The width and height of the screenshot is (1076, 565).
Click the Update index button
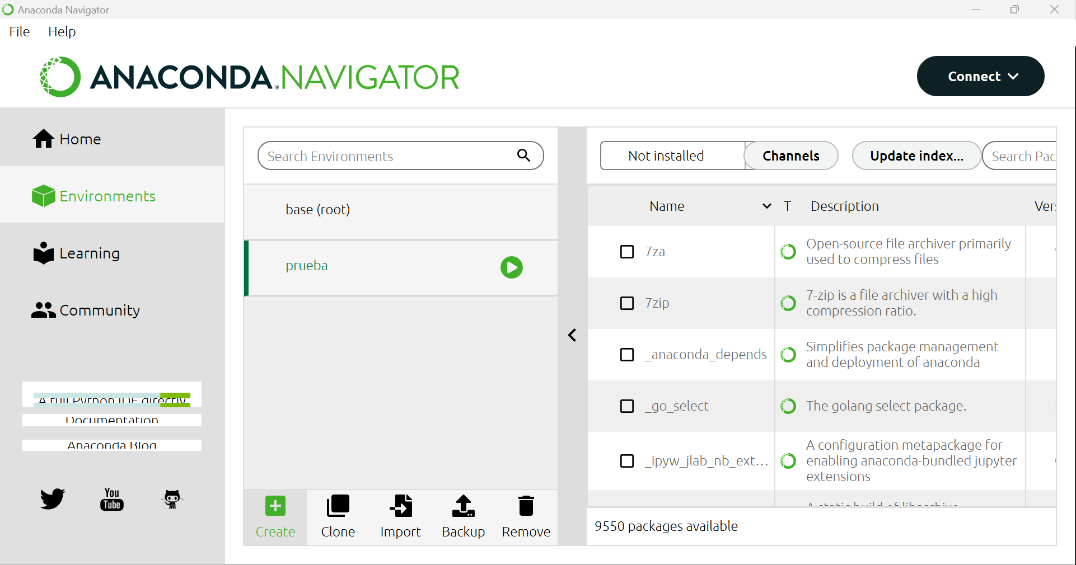coord(916,156)
